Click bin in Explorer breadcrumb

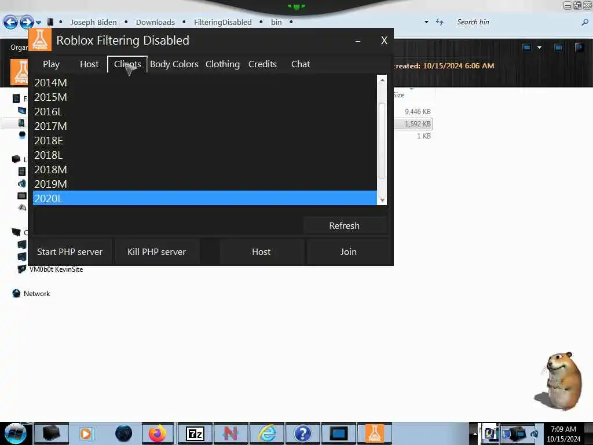(x=276, y=23)
